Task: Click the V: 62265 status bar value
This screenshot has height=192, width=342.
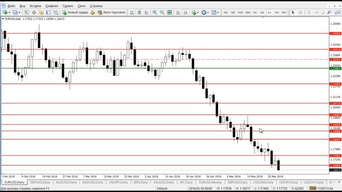Action: point(298,188)
